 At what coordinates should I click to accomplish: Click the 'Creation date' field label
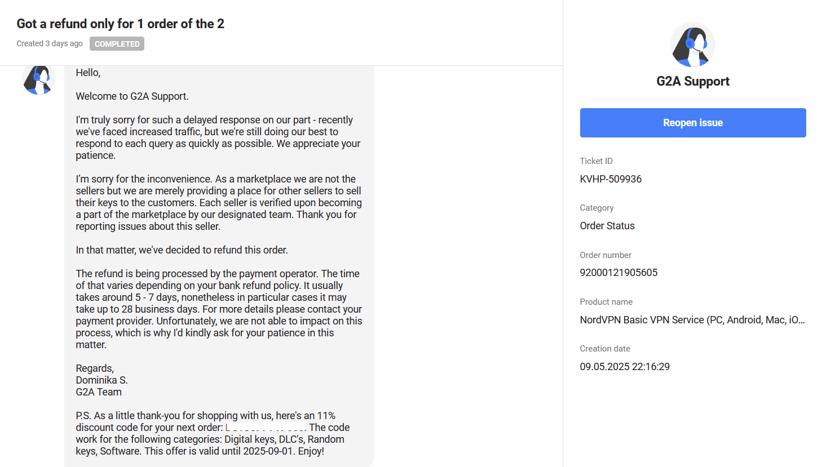pos(605,349)
